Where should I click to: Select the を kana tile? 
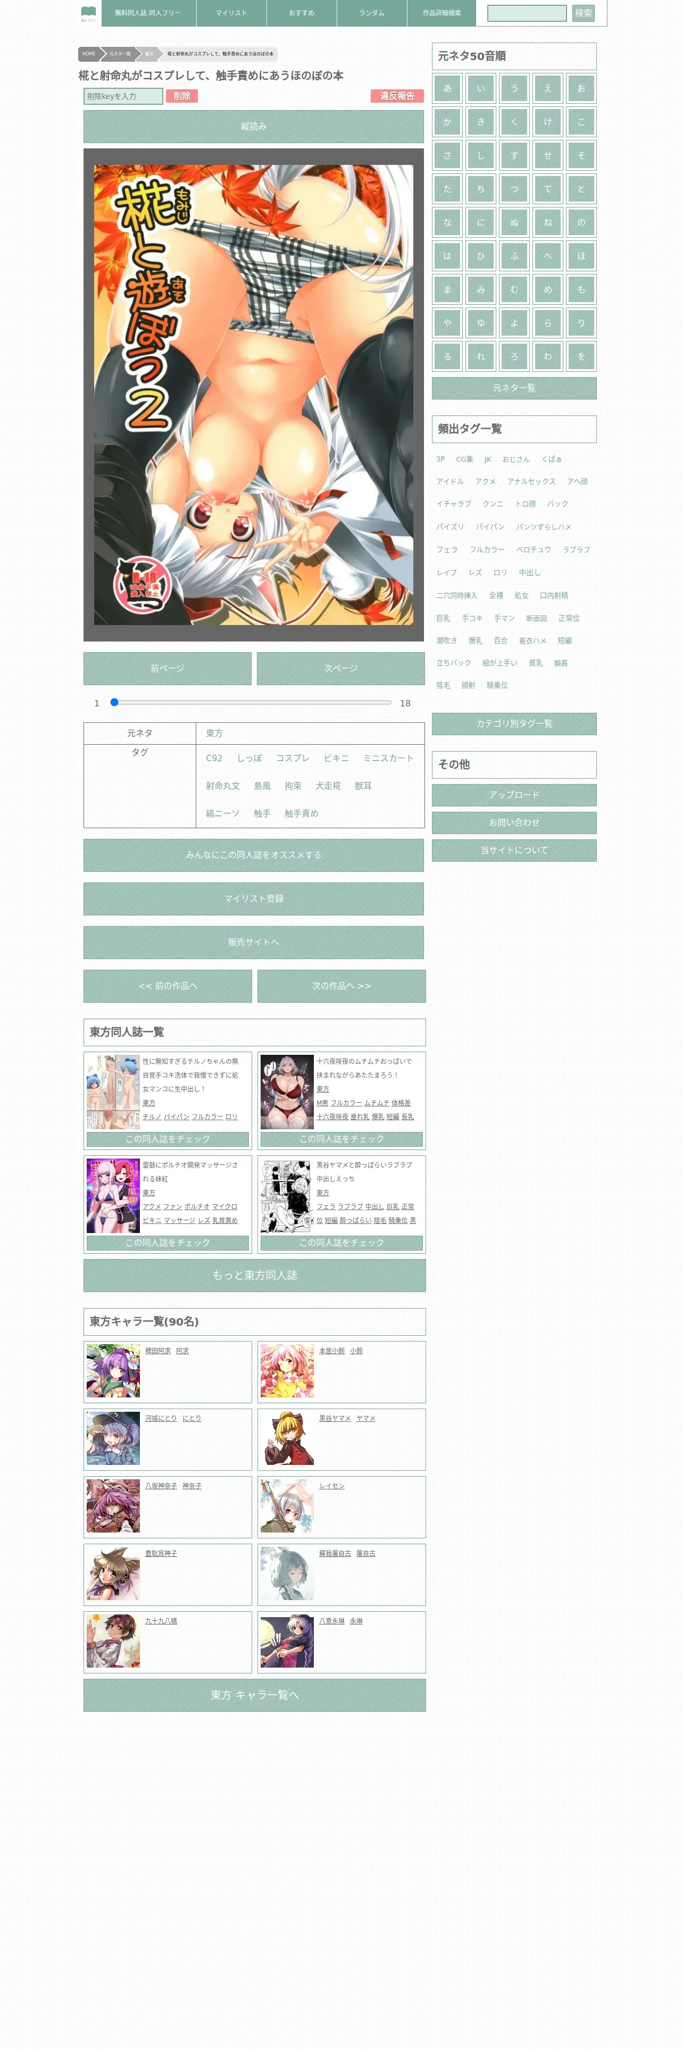pos(581,356)
